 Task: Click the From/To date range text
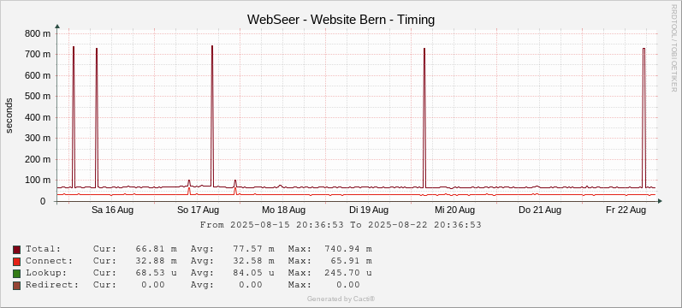coord(341,225)
